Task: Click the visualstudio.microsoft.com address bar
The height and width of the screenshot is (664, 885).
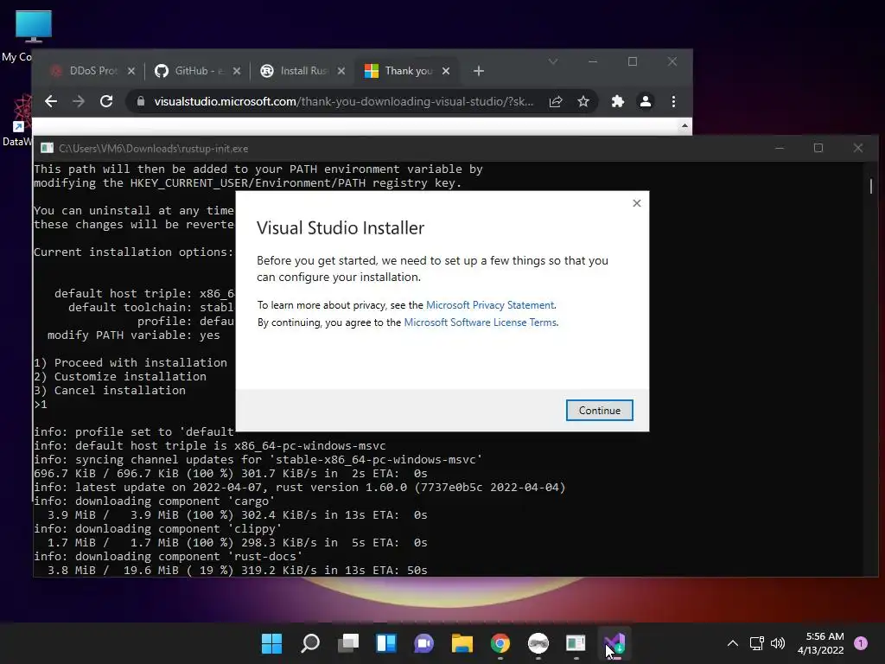Action: (343, 102)
